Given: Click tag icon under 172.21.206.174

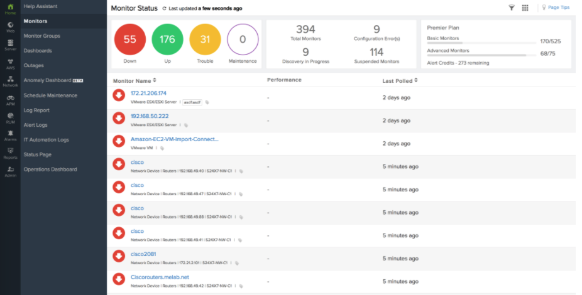Looking at the screenshot, I should point(207,102).
